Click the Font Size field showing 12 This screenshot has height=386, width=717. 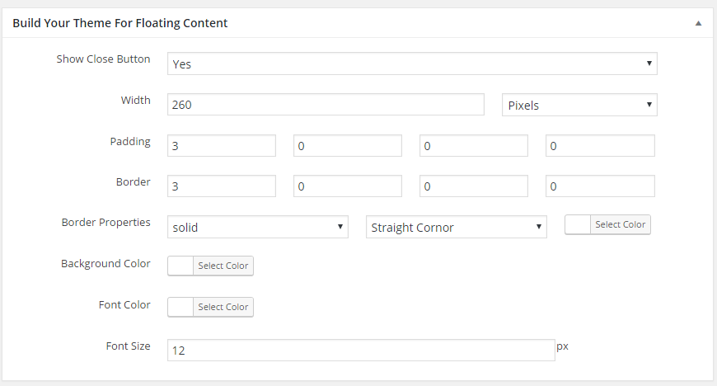coord(361,351)
